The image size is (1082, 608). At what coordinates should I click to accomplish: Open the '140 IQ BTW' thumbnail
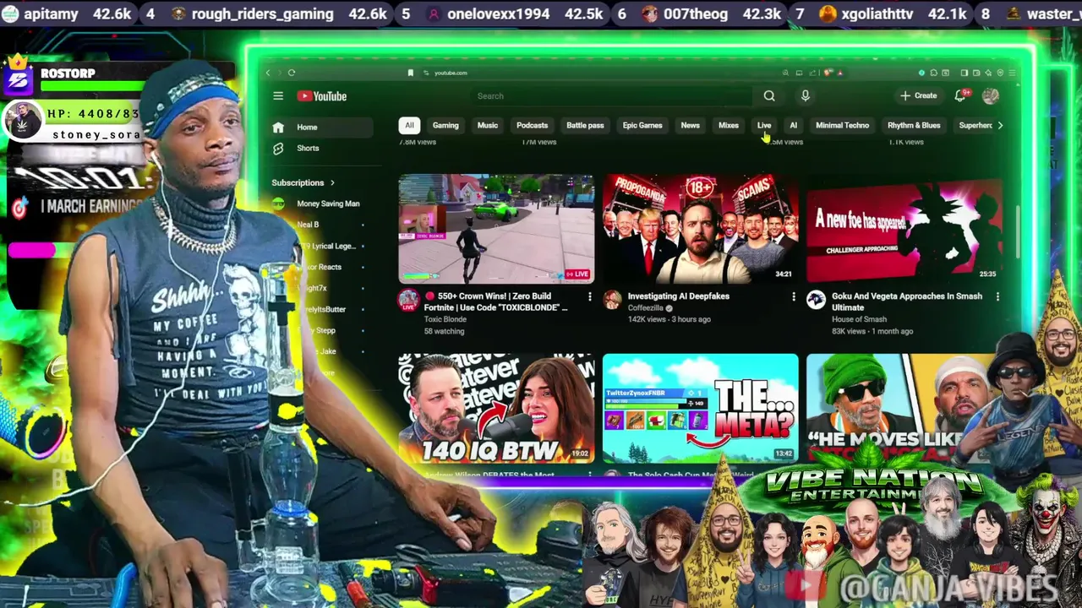click(x=496, y=409)
